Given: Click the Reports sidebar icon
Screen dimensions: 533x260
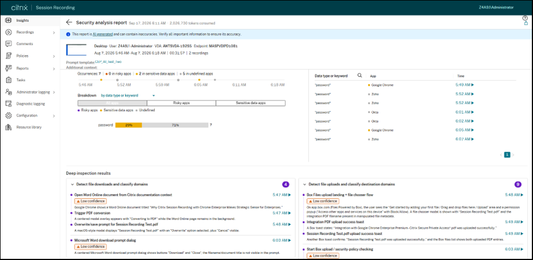Looking at the screenshot, I should tap(9, 68).
